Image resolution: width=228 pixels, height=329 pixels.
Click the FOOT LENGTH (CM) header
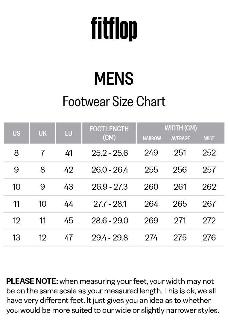tap(109, 133)
